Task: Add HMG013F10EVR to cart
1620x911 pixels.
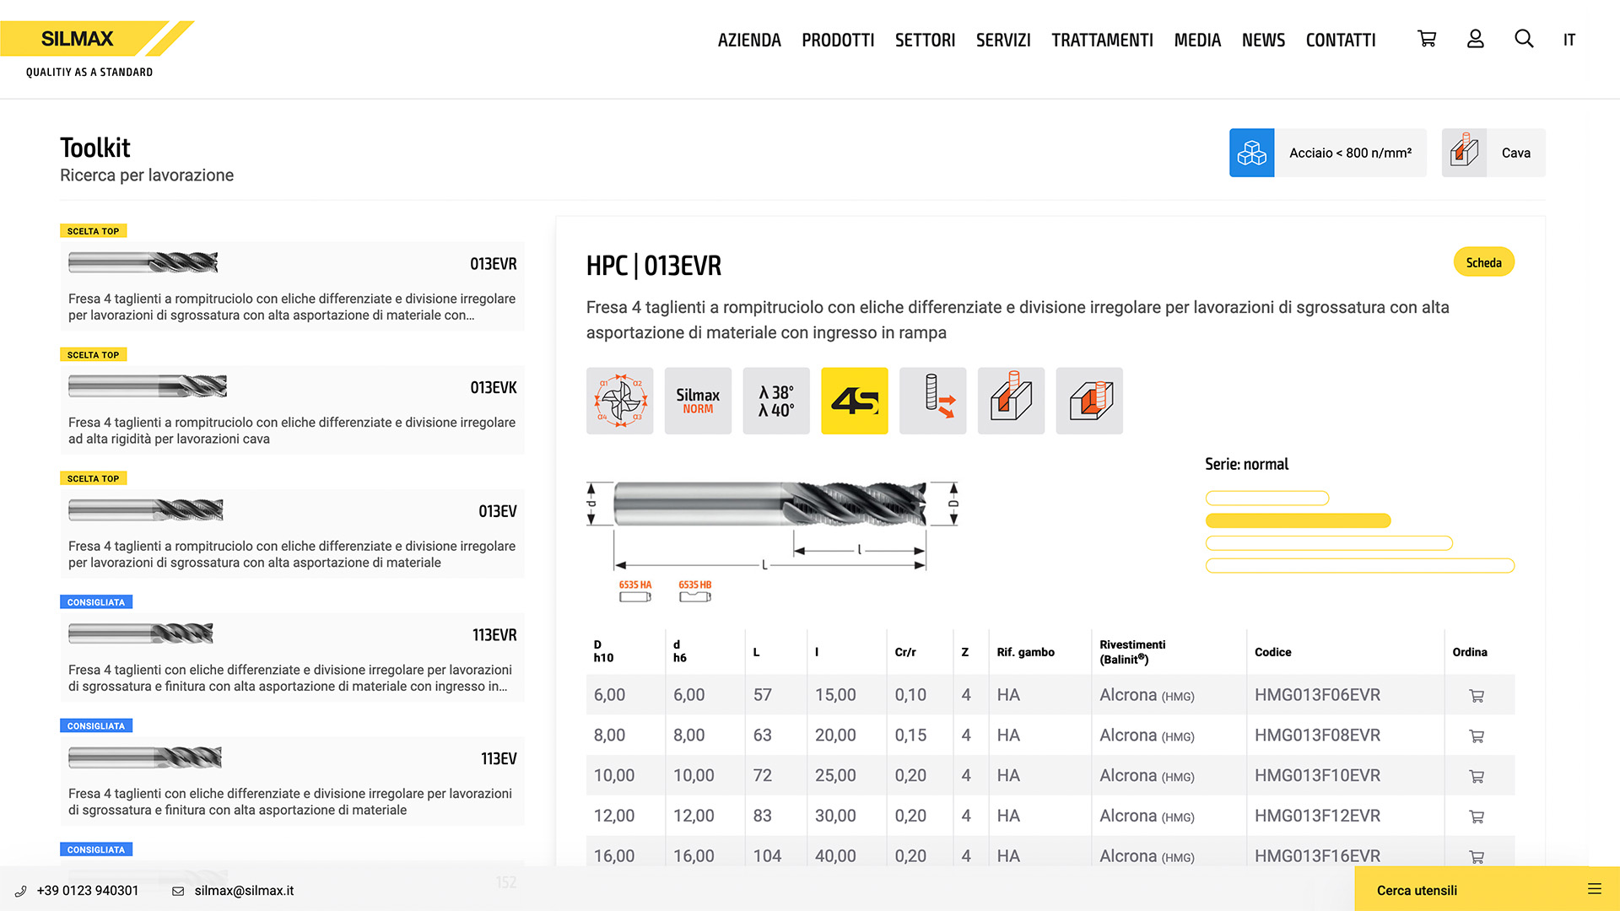Action: 1477,776
